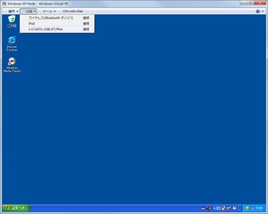Expand the ツール dropdown menu
Screen dimensions: 268x214
point(49,11)
